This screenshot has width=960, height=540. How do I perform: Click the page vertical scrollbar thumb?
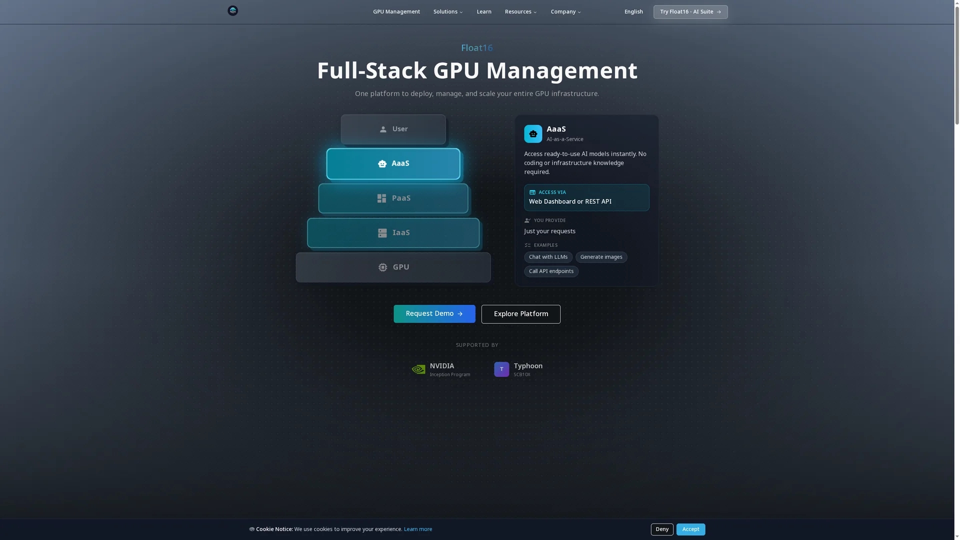coord(957,63)
